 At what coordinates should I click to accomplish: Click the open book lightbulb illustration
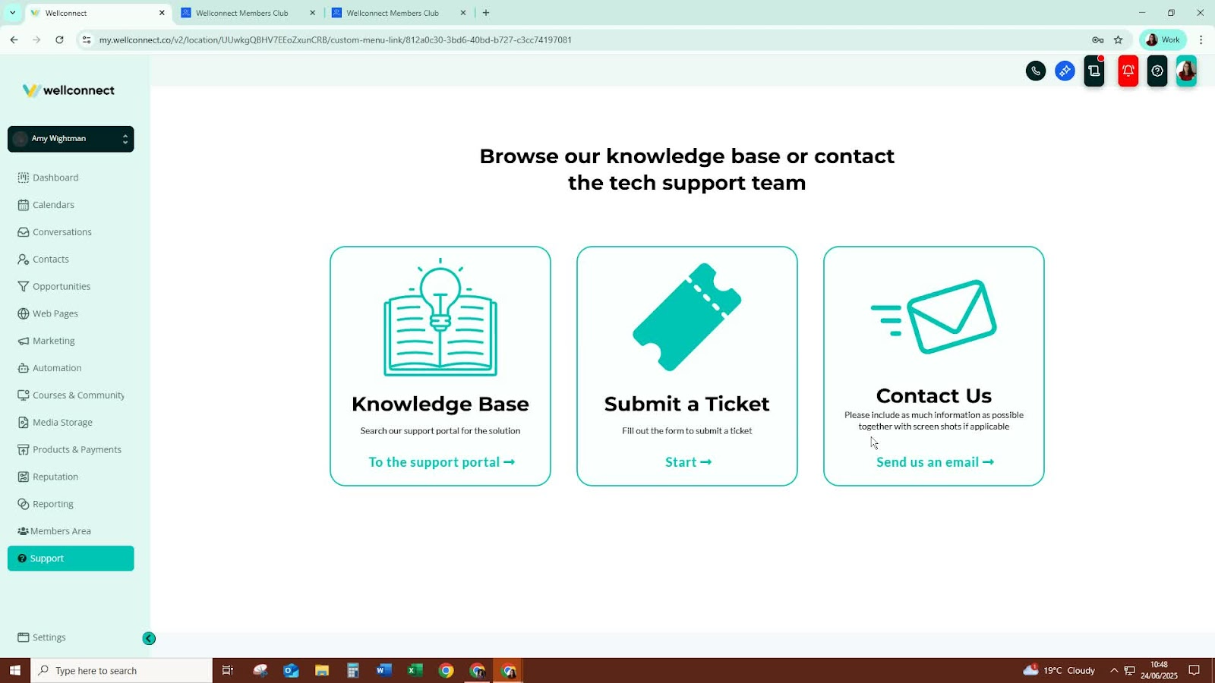[440, 317]
